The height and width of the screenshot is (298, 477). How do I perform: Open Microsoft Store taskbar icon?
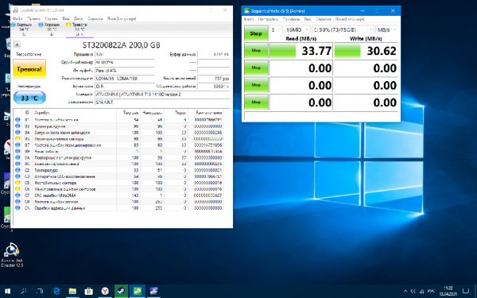pos(89,291)
